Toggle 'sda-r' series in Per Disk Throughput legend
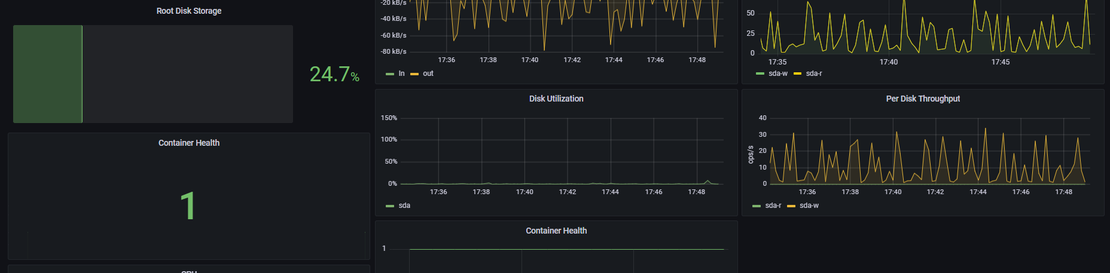 (x=773, y=205)
